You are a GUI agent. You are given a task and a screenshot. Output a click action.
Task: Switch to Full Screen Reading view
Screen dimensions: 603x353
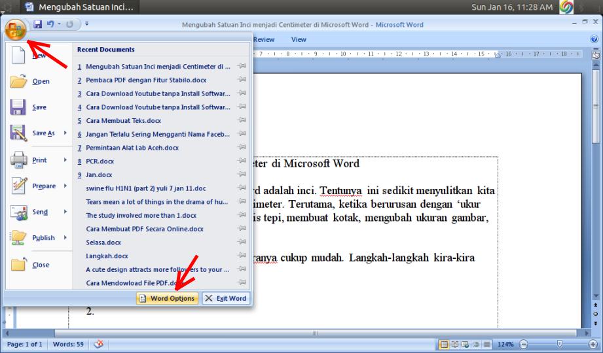coord(454,344)
